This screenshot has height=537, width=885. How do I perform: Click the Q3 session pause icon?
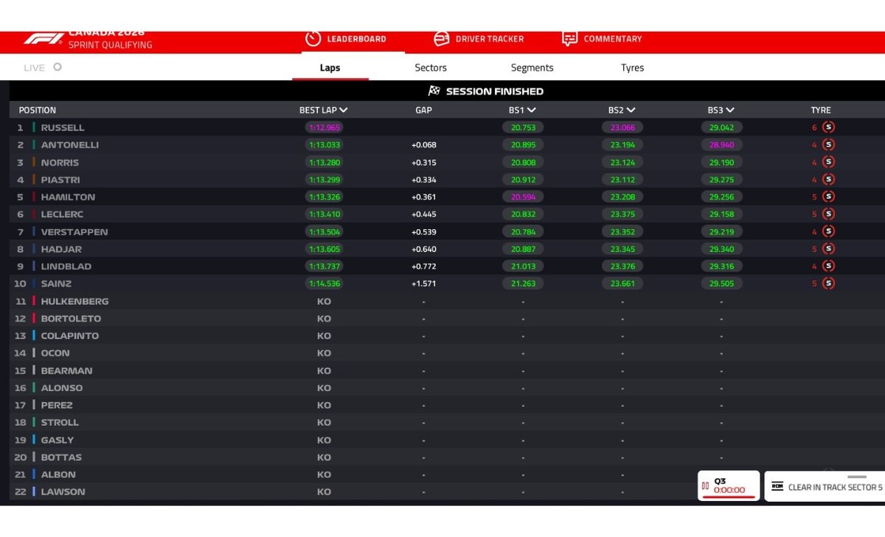click(x=706, y=485)
